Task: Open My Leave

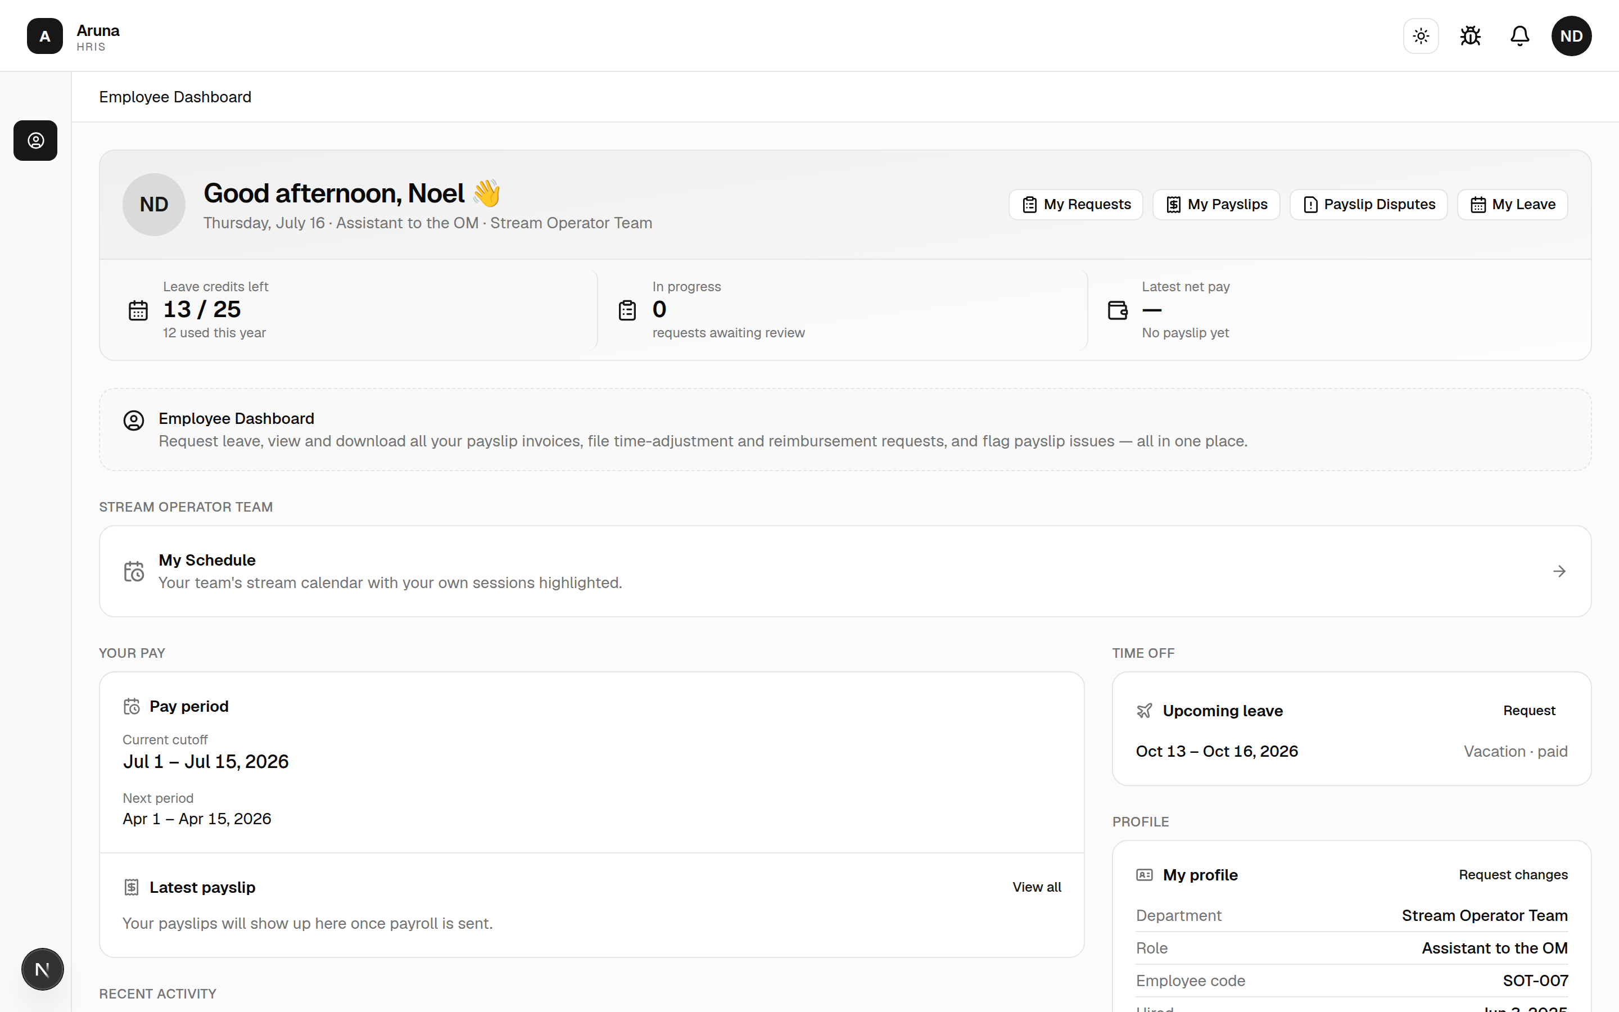Action: coord(1513,205)
